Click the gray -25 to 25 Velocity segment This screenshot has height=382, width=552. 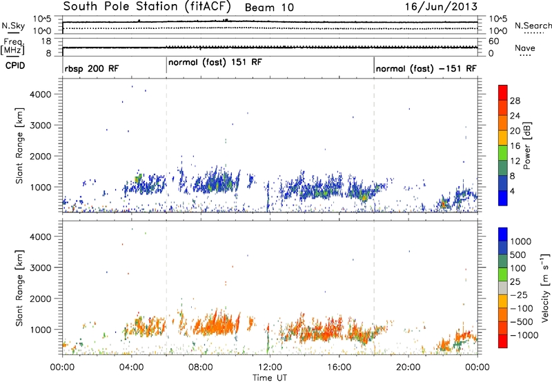pyautogui.click(x=503, y=288)
